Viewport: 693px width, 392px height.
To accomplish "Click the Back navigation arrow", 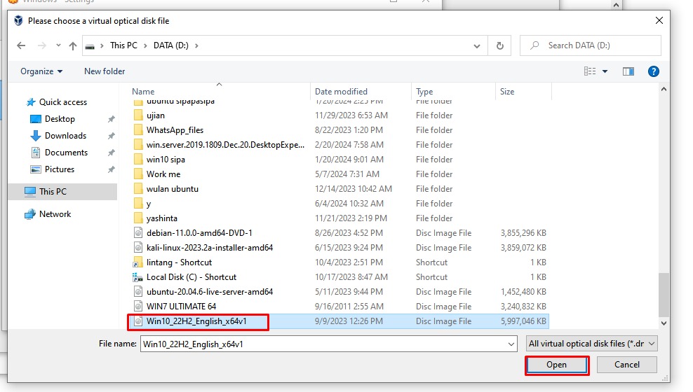I will pyautogui.click(x=21, y=45).
